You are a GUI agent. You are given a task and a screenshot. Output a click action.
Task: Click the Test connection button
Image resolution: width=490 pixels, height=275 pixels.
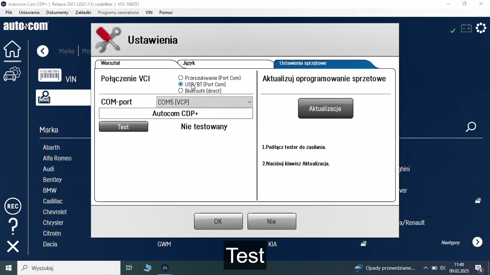[x=123, y=127]
